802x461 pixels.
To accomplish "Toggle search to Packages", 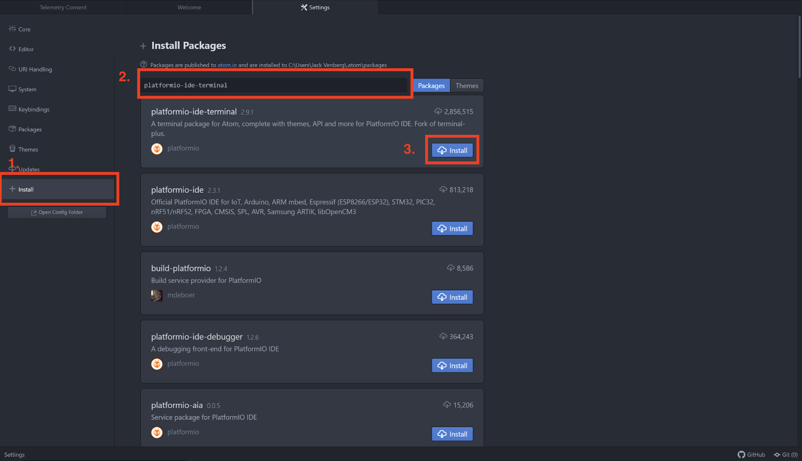I will pyautogui.click(x=431, y=86).
